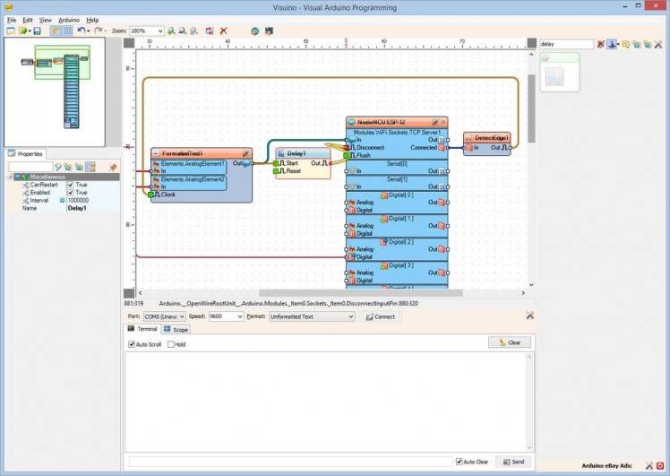This screenshot has width=670, height=476.
Task: Switch to the Scope tab
Action: [176, 330]
